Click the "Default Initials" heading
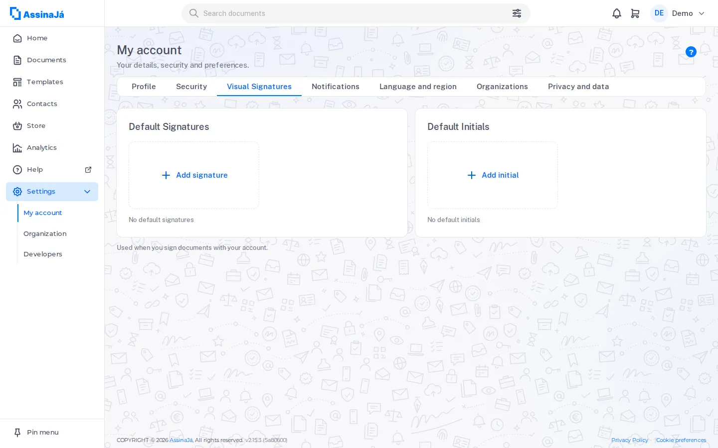This screenshot has width=718, height=448. (458, 127)
